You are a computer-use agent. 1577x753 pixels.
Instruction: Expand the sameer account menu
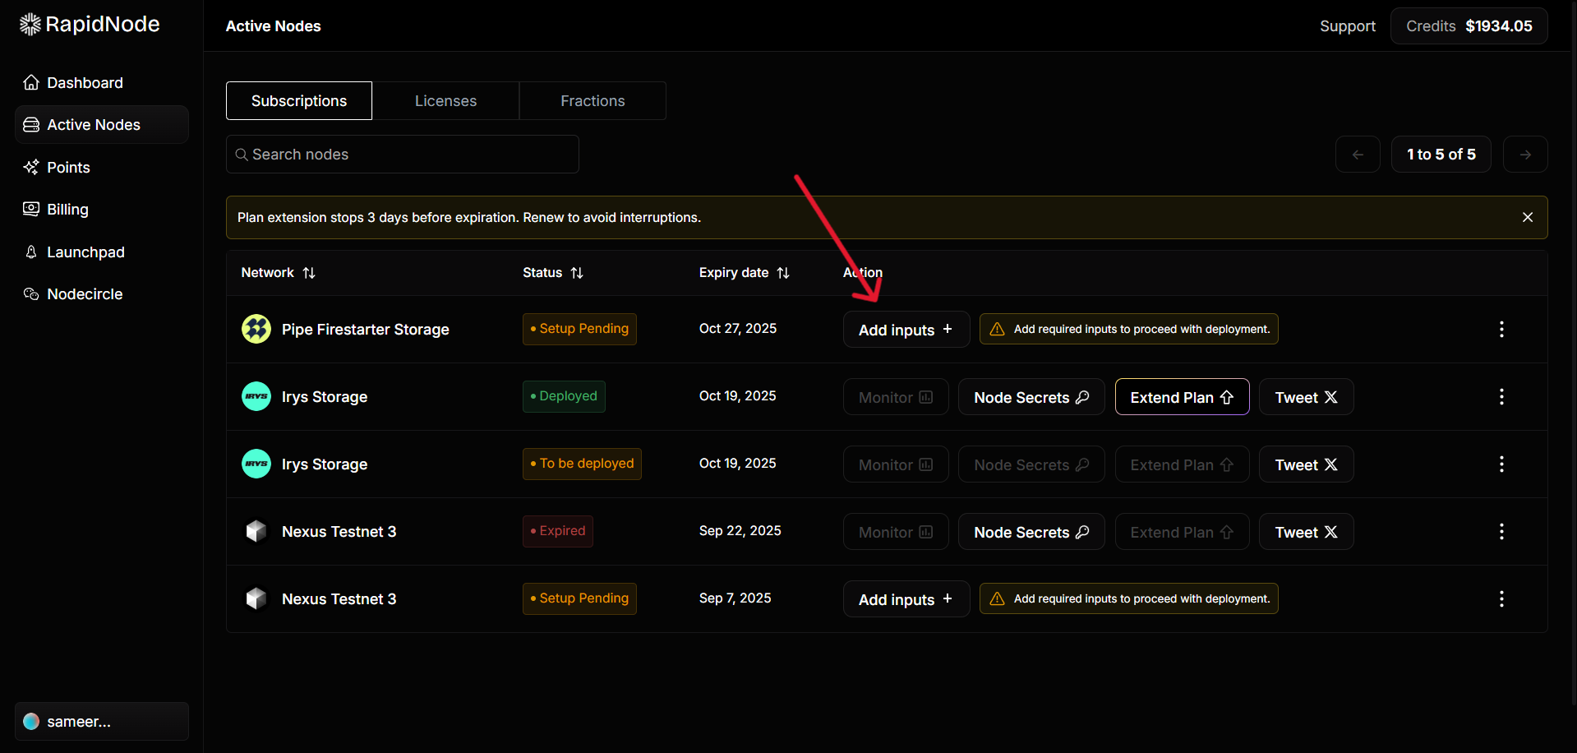point(102,721)
